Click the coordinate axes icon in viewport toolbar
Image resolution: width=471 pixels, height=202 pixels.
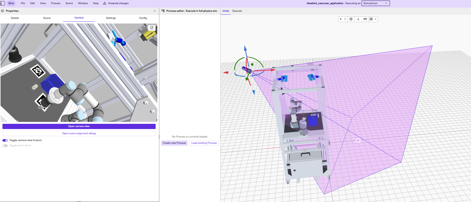pos(358,19)
